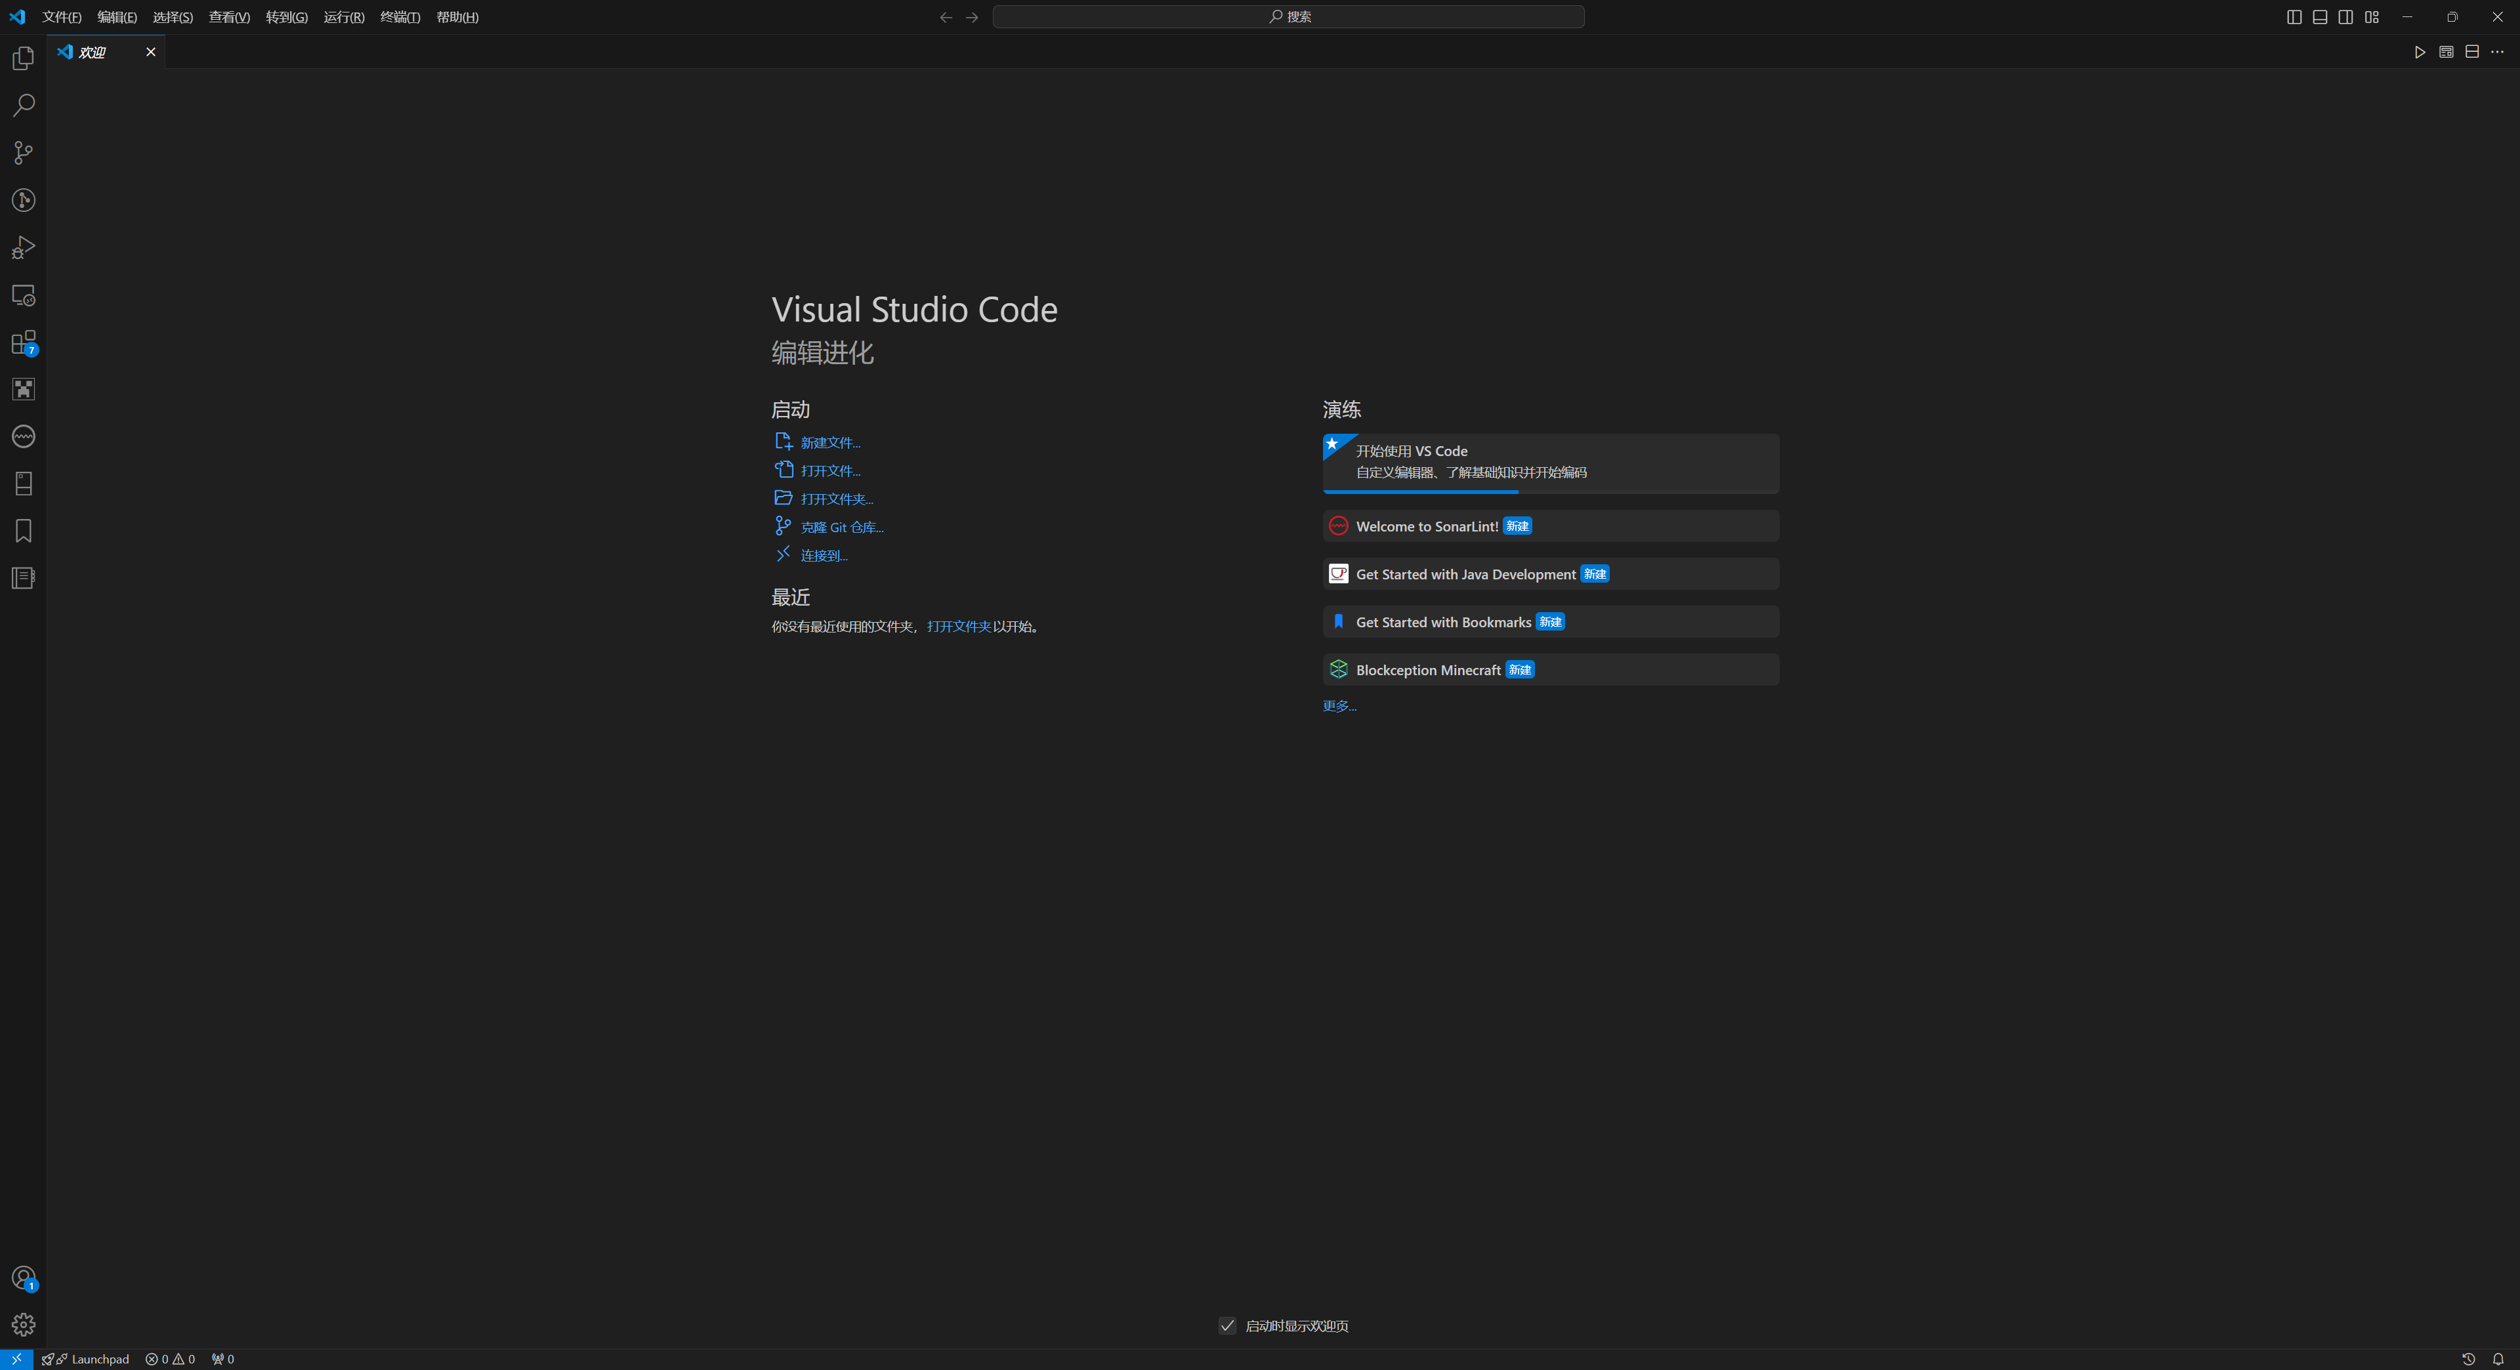Open Run and Debug view
Viewport: 2520px width, 1370px height.
coord(24,247)
